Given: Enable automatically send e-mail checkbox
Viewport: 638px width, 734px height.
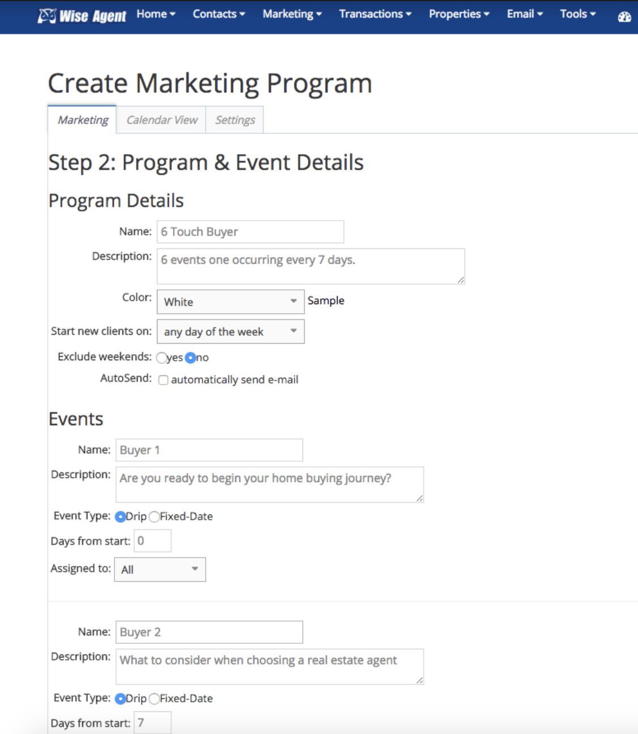Looking at the screenshot, I should pyautogui.click(x=164, y=380).
